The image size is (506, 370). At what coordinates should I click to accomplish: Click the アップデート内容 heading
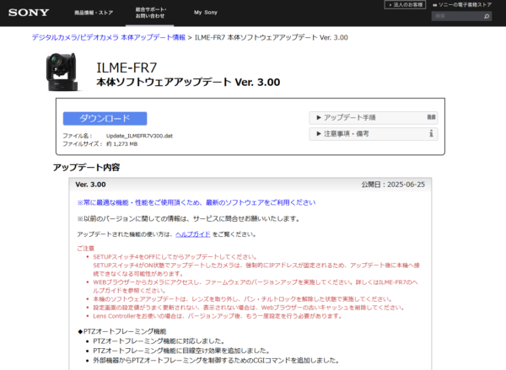[x=87, y=168]
